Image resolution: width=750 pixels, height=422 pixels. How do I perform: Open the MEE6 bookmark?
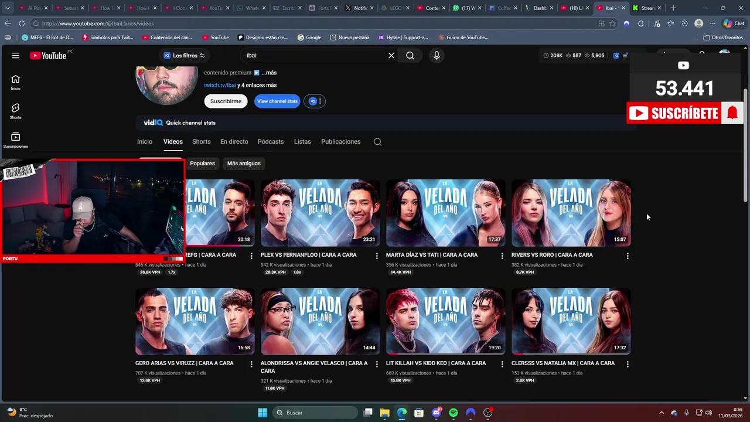click(47, 38)
